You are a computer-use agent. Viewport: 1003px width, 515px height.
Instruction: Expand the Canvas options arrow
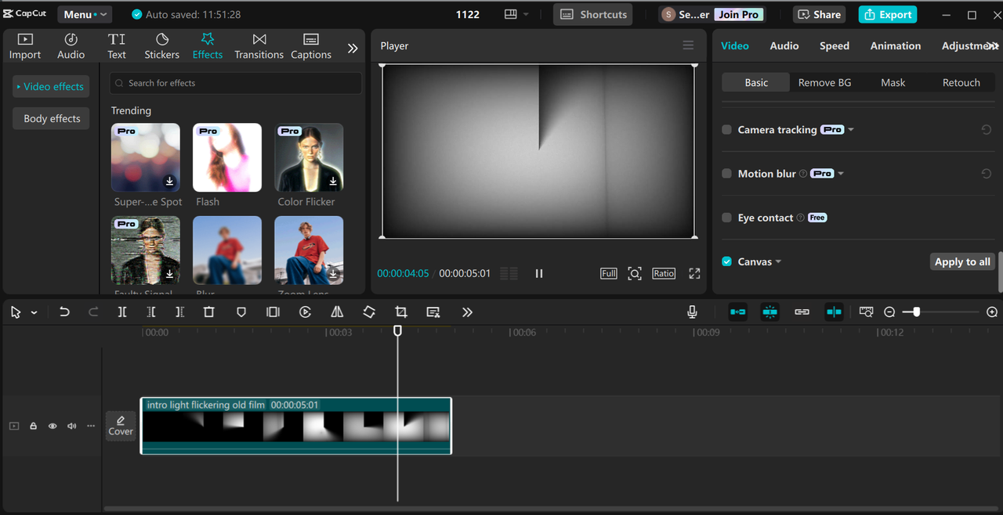point(778,262)
